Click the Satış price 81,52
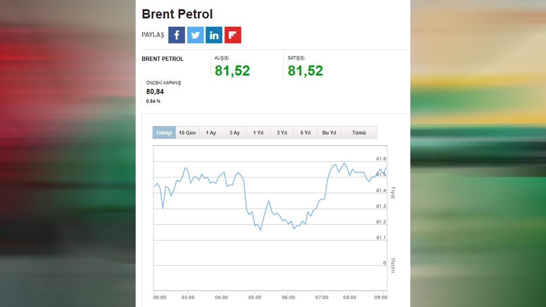Screen dimensions: 546x307 coord(305,71)
